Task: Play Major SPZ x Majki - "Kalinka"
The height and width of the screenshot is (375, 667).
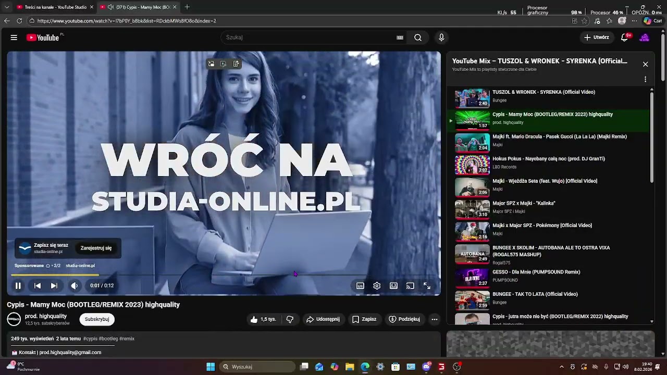Action: point(549,209)
